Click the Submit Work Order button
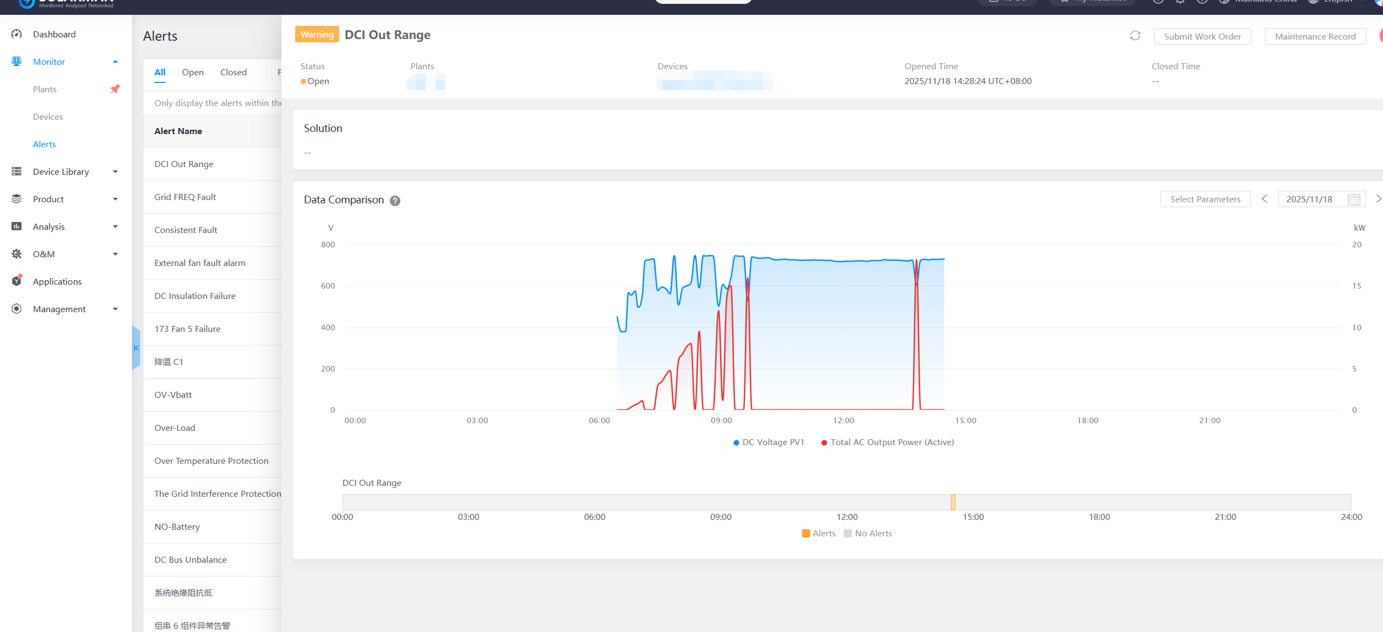 click(x=1202, y=36)
